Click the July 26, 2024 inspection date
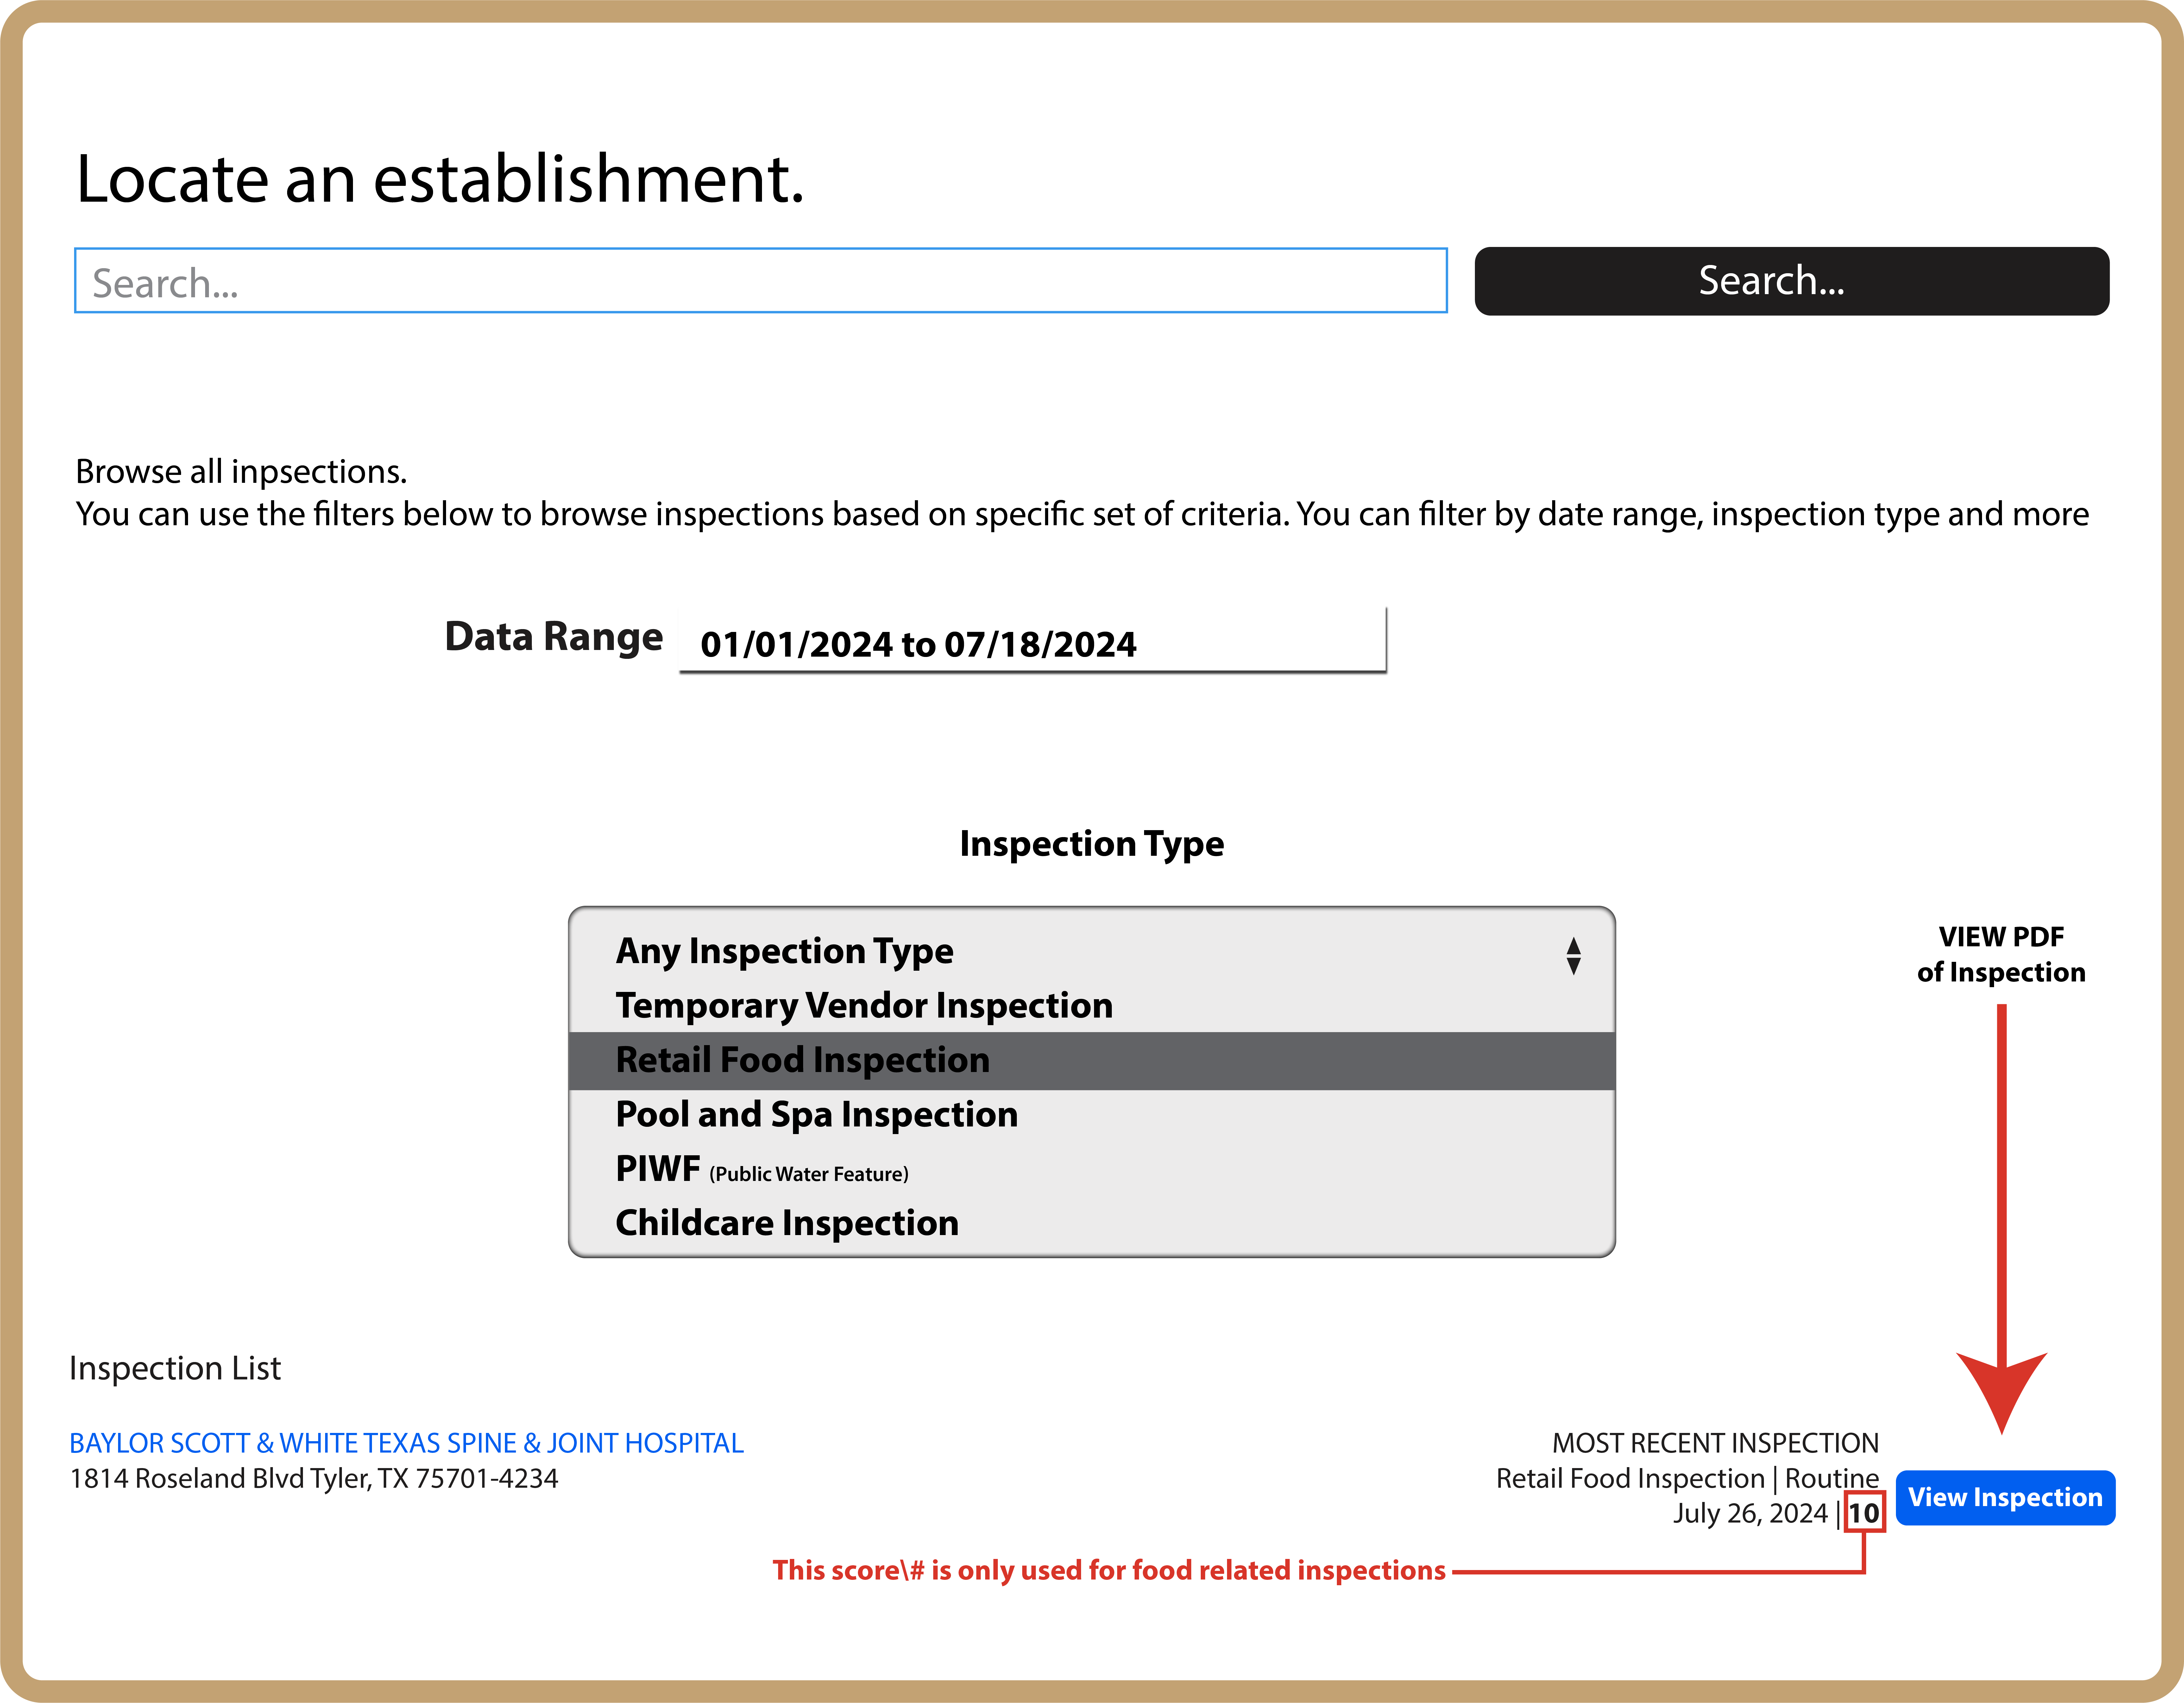Screen dimensions: 2184x1703 coord(1750,1513)
